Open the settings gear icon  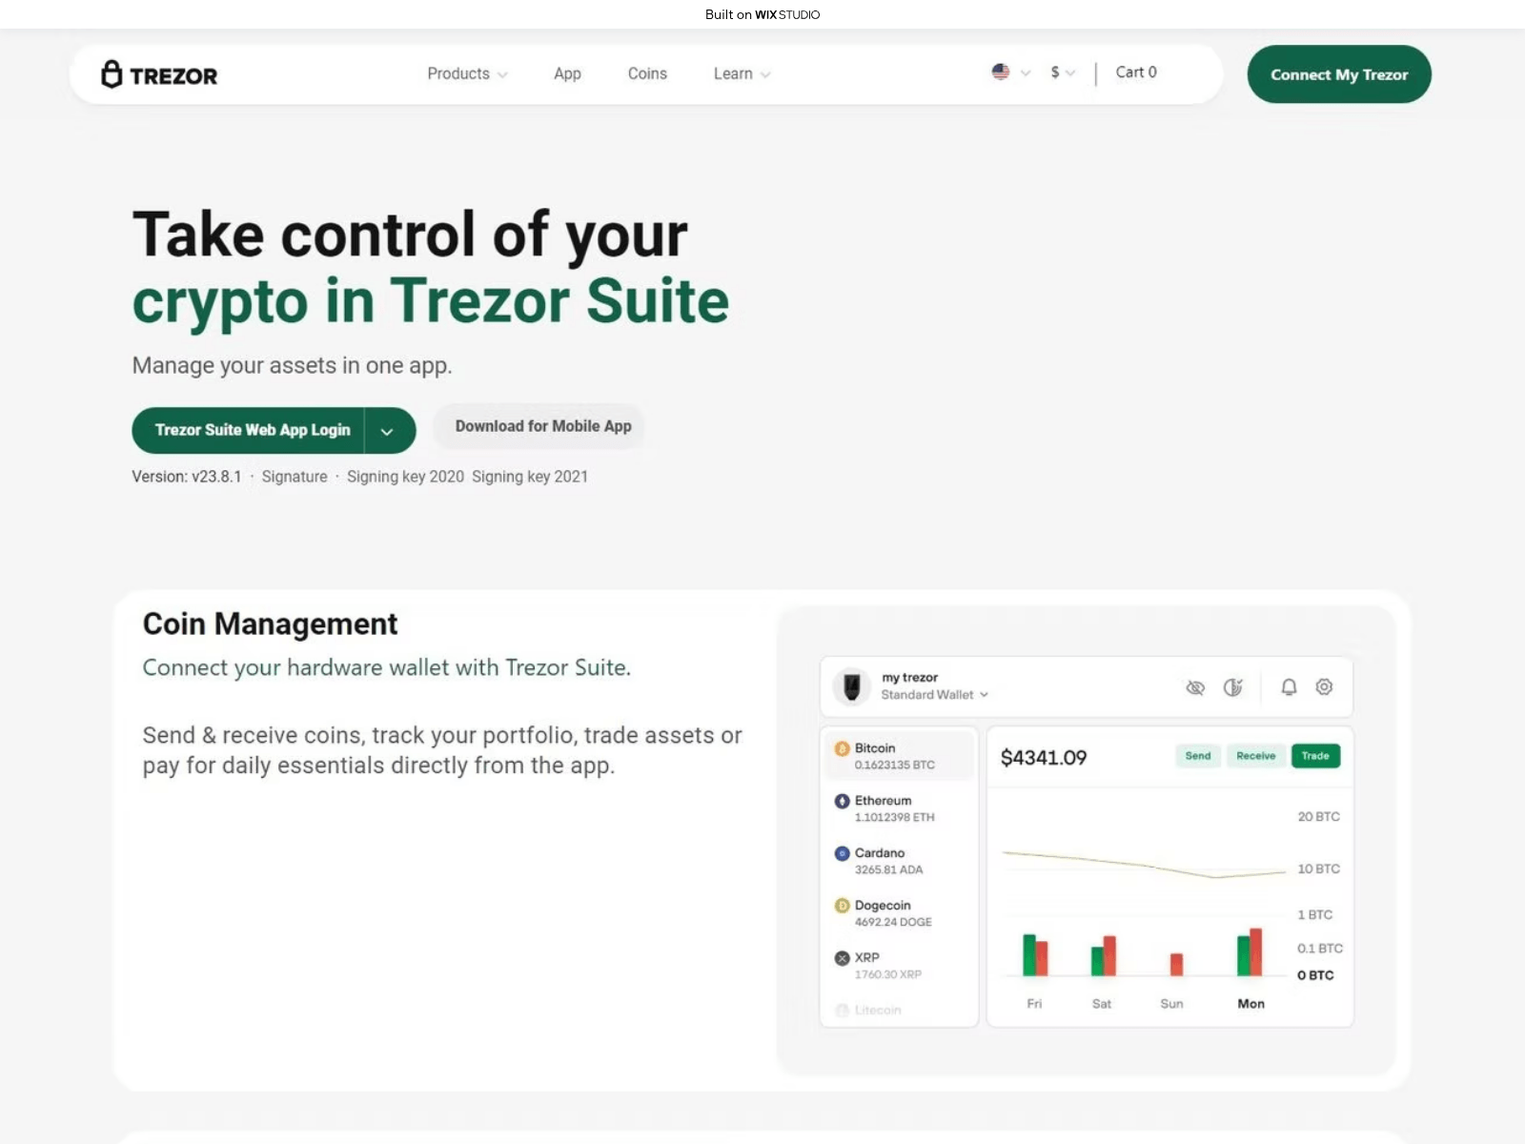coord(1324,687)
